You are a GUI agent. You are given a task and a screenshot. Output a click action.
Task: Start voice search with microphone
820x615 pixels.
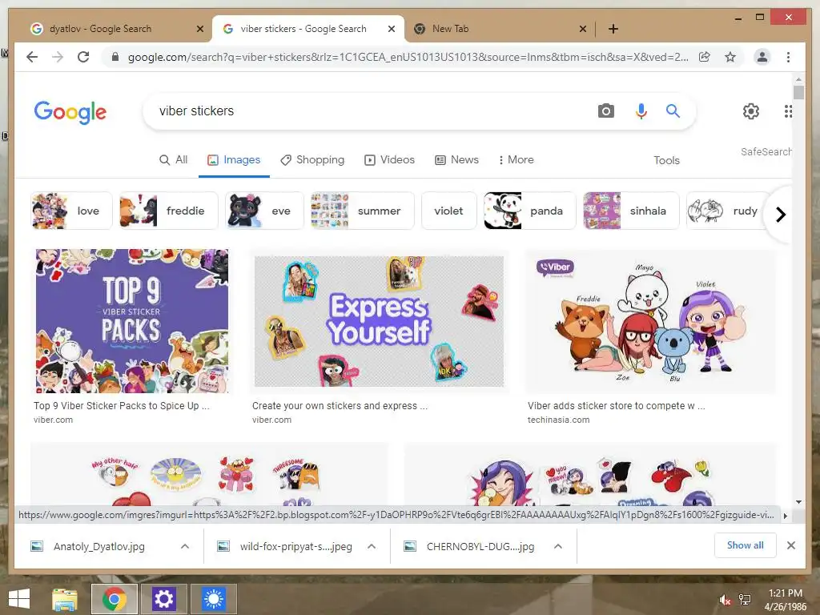point(641,111)
